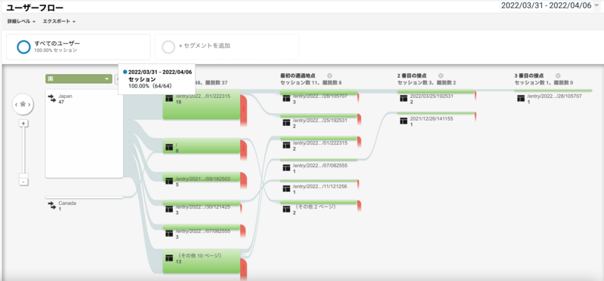Click the zoom slider handle
Screen dimensions: 604x281
23,176
